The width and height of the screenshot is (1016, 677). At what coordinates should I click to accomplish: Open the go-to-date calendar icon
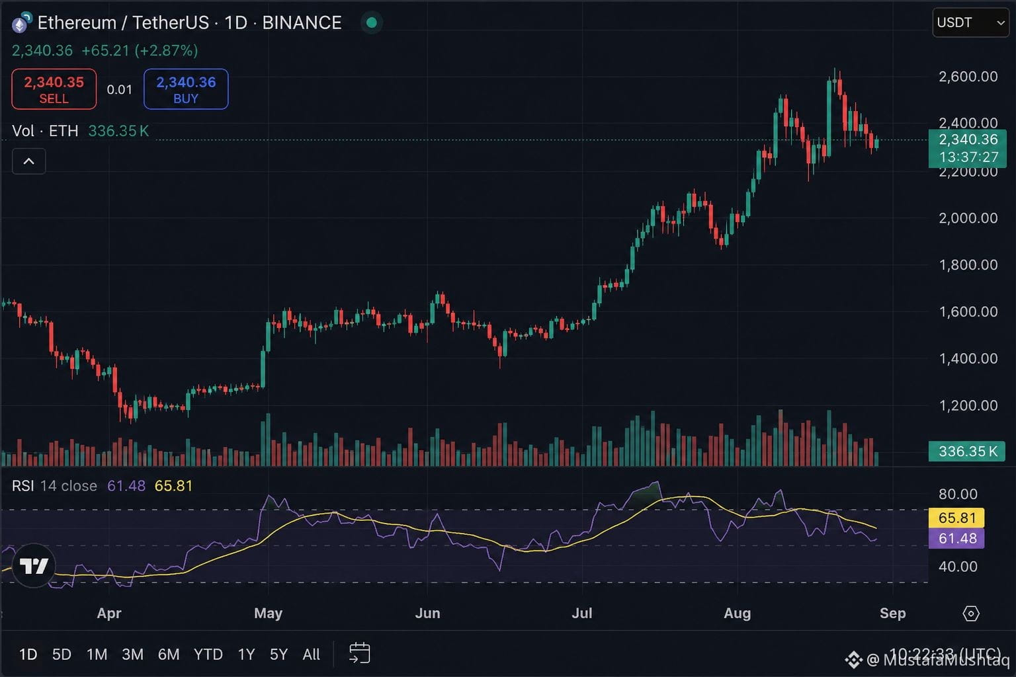[x=359, y=653]
